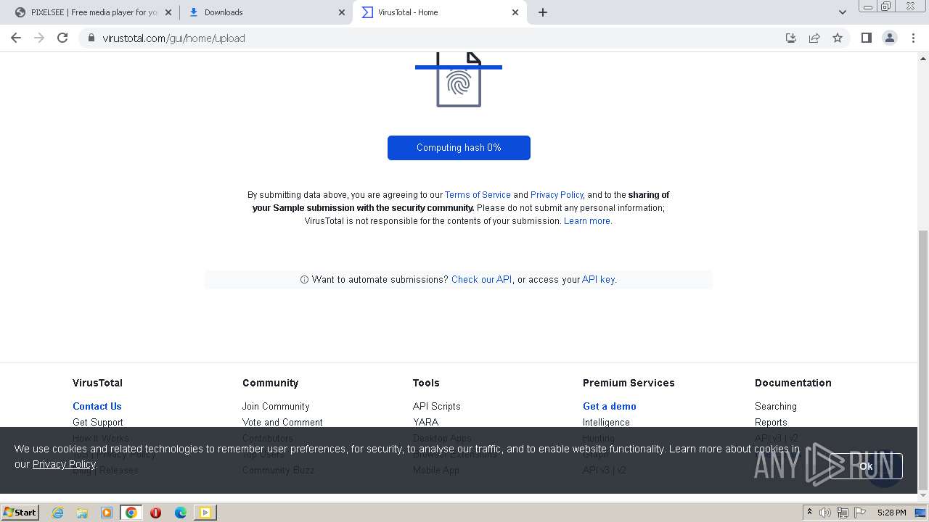Open the Intelligence footer link
929x522 pixels.
pos(606,423)
